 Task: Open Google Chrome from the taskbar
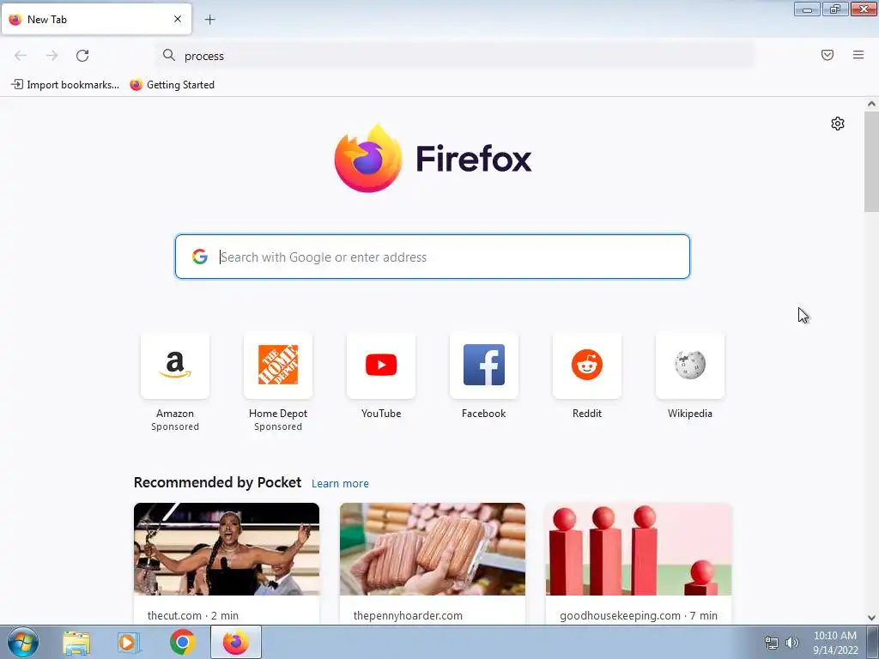pyautogui.click(x=182, y=642)
